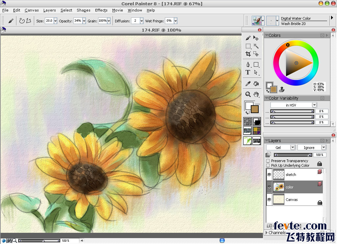Viewport: 337px width, 244px height.
Task: Open the Gradient selector in toolbox
Action: point(257,121)
